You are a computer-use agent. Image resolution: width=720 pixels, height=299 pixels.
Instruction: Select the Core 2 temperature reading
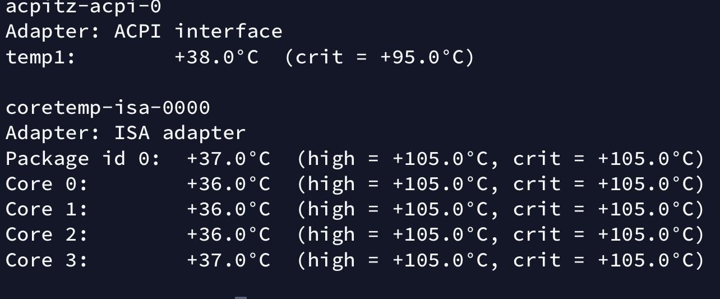pos(228,234)
